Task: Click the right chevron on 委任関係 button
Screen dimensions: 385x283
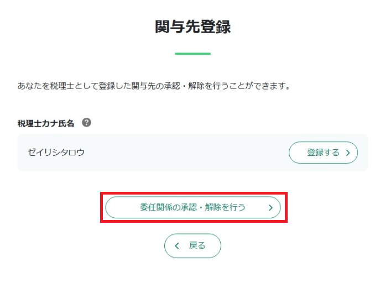Action: (x=270, y=208)
